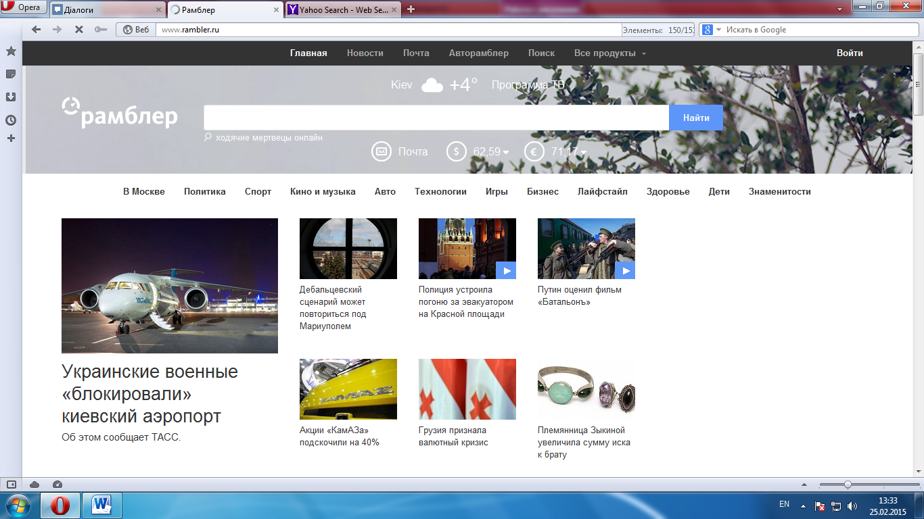Expand the dollar rate 62,59 dropdown
The height and width of the screenshot is (519, 924).
(506, 153)
